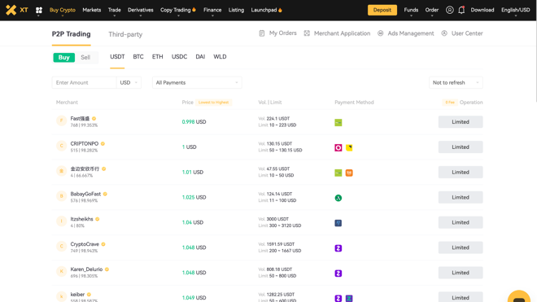Open the User Center link

pos(467,33)
